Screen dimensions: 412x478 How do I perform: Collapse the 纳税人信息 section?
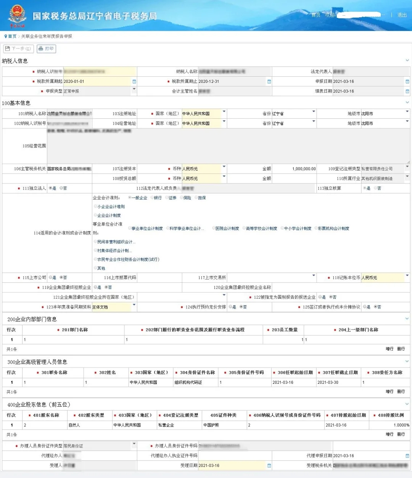coord(407,60)
